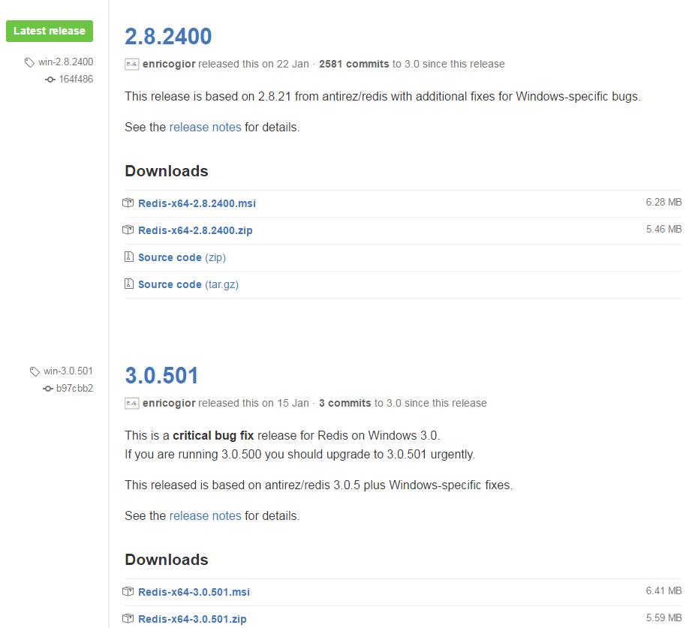Click the bold 'critical bug fix' text

click(213, 436)
